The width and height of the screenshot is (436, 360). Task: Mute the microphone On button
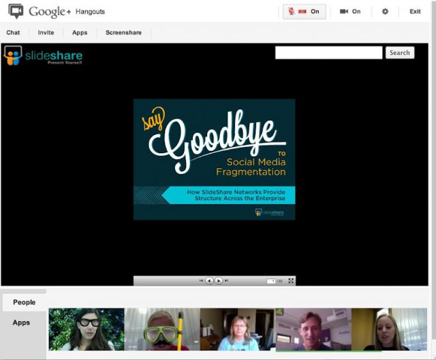pos(305,12)
